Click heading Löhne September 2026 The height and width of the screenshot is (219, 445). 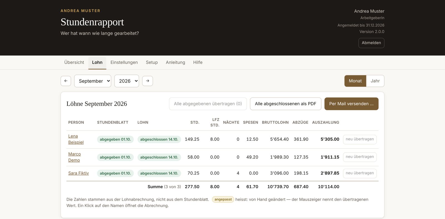pyautogui.click(x=97, y=104)
